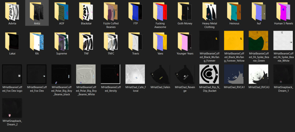295x132 pixels.
Task: Select the AOF folder
Action: [x=62, y=11]
